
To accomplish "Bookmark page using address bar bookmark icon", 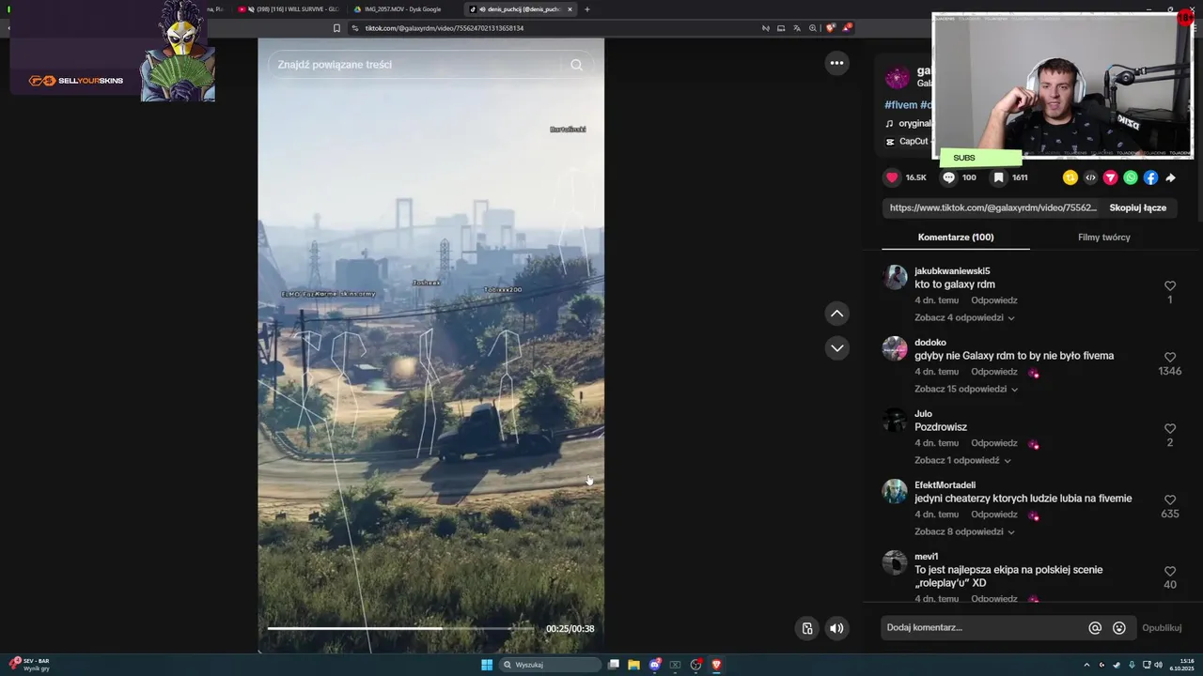I will tap(336, 28).
